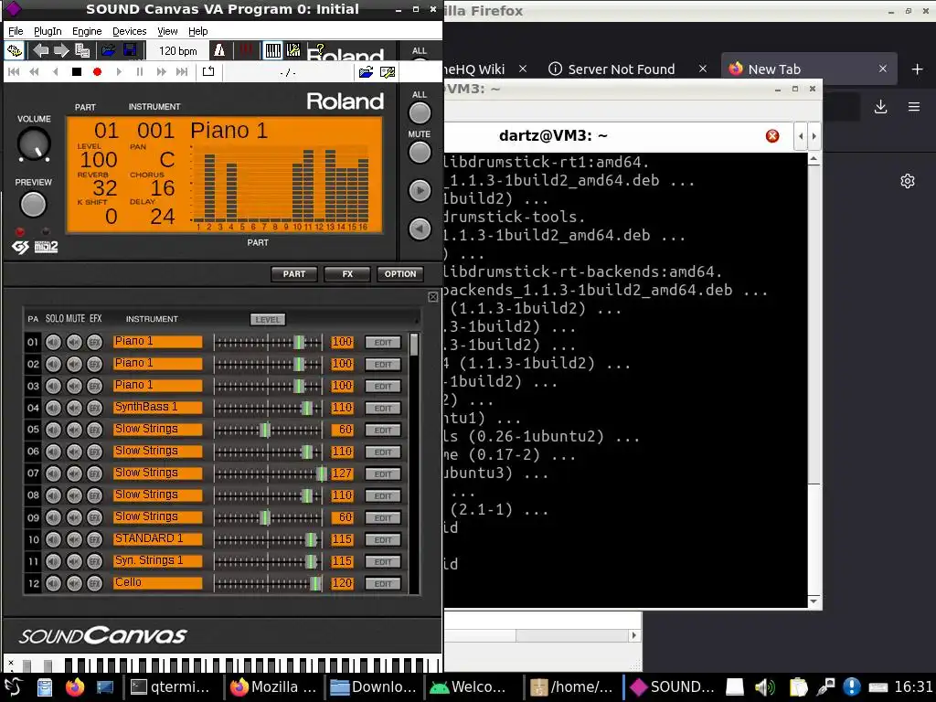
Task: Toggle the loop/repeat icon in player bar
Action: (x=208, y=72)
